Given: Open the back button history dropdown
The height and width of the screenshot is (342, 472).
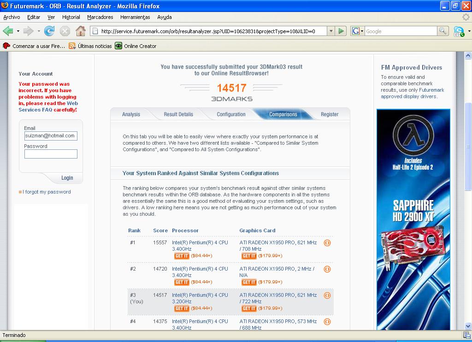Looking at the screenshot, I should [x=18, y=31].
